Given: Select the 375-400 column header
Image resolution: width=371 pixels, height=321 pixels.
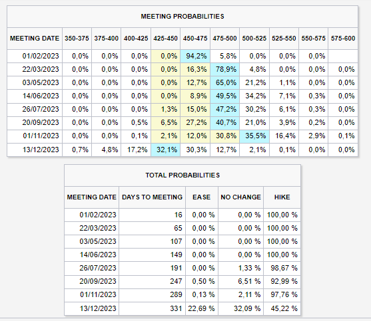Looking at the screenshot, I should click(106, 39).
